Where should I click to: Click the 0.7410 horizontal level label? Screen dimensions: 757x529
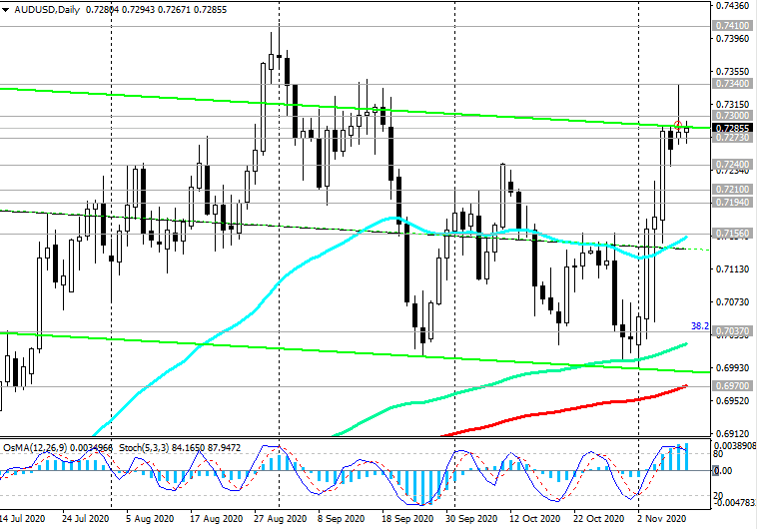(732, 26)
